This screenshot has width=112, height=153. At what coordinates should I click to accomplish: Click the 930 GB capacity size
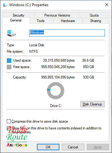[x=89, y=77]
